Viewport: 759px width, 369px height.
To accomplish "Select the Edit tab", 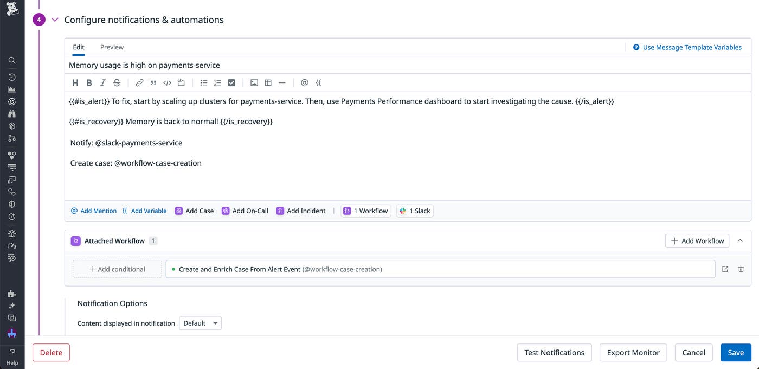I will (78, 47).
